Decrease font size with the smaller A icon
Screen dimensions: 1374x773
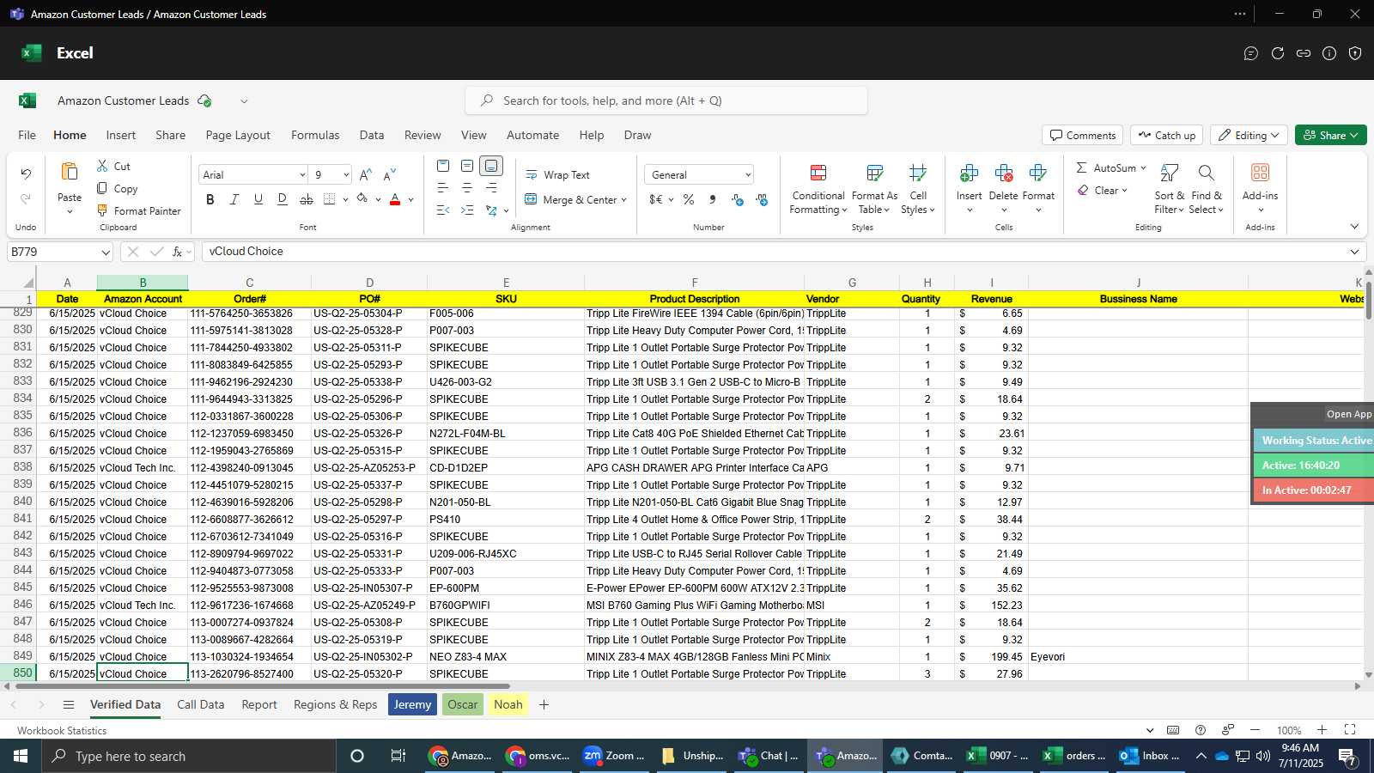pos(390,174)
